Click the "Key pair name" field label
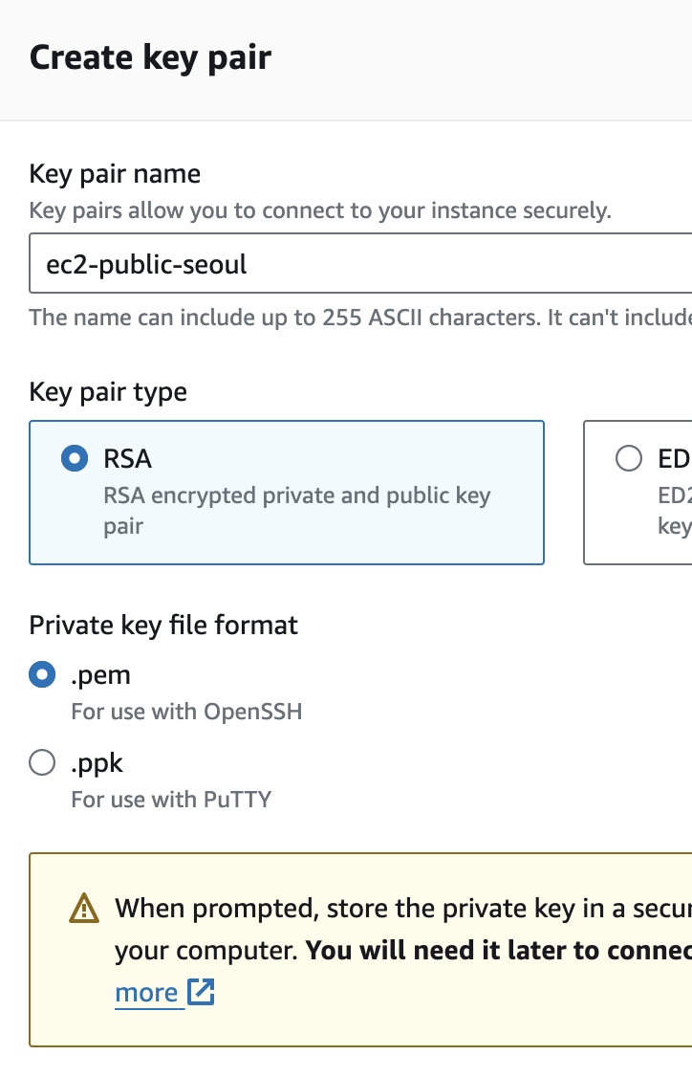Image resolution: width=692 pixels, height=1077 pixels. coord(115,174)
